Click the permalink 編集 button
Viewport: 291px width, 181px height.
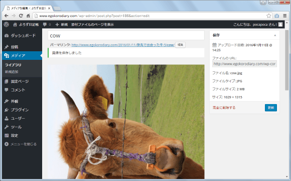180,45
